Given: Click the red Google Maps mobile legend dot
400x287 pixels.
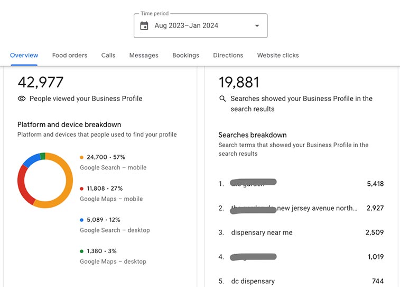Looking at the screenshot, I should pyautogui.click(x=81, y=189).
